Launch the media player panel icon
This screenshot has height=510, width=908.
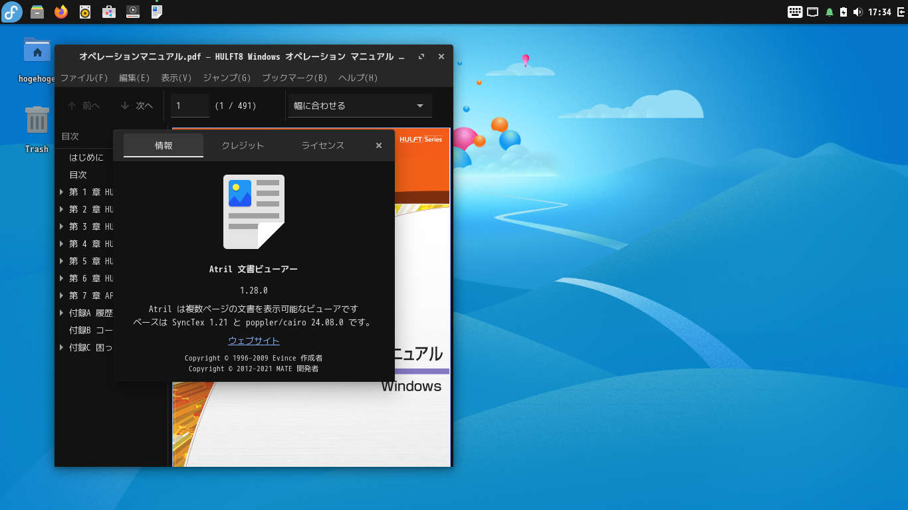[133, 12]
